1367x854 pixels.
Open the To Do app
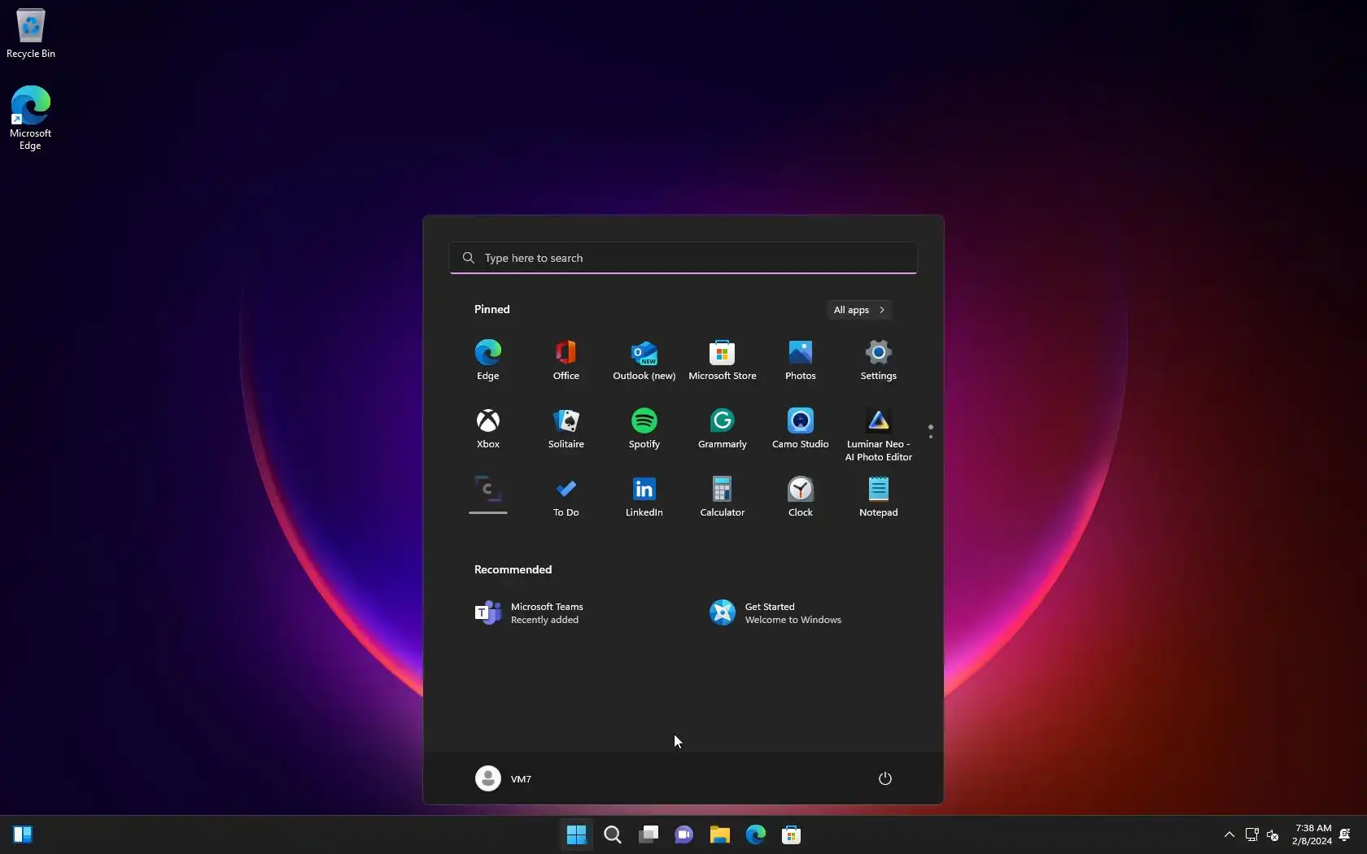[x=566, y=497]
